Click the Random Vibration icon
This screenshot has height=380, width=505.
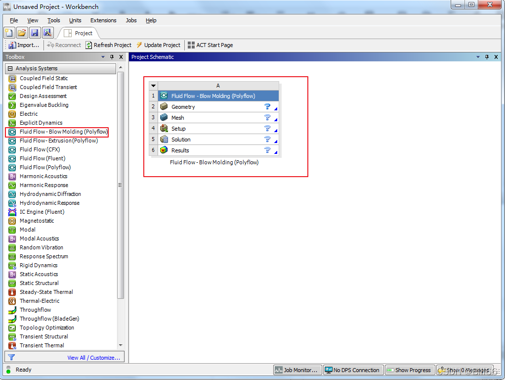12,248
